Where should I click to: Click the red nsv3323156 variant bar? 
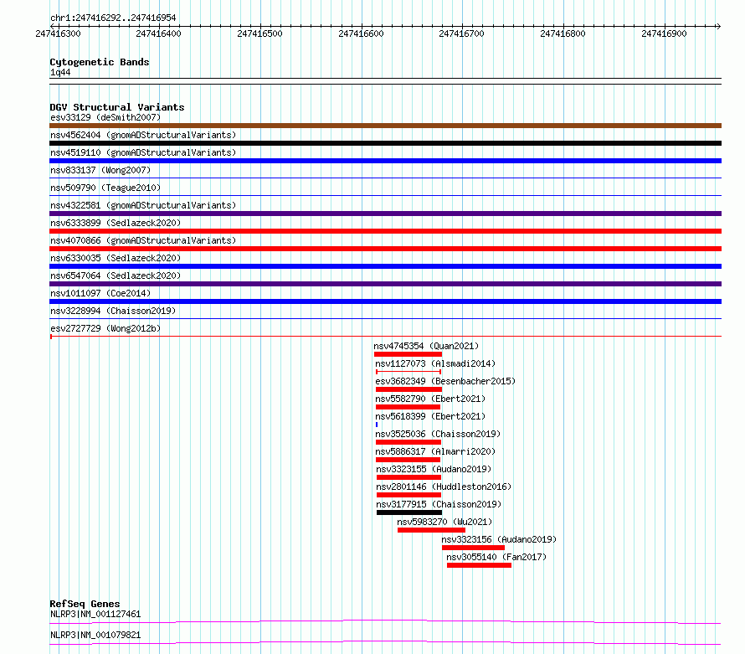(x=473, y=548)
